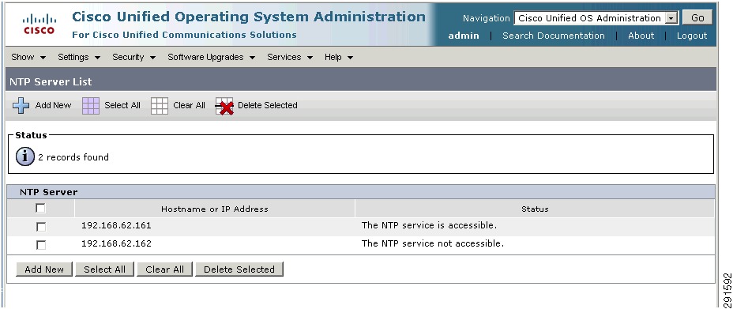This screenshot has height=309, width=733.
Task: Click the status information icon
Action: point(25,157)
